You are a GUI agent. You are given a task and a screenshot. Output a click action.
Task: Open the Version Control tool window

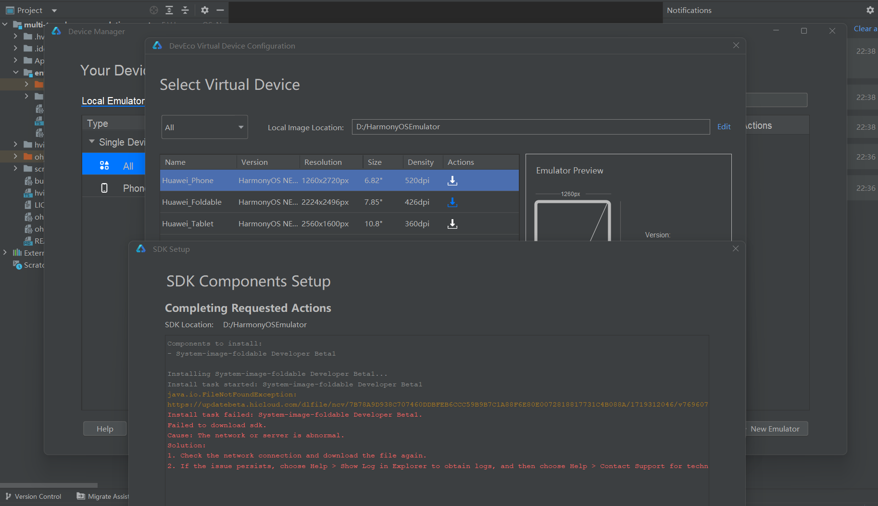tap(33, 496)
